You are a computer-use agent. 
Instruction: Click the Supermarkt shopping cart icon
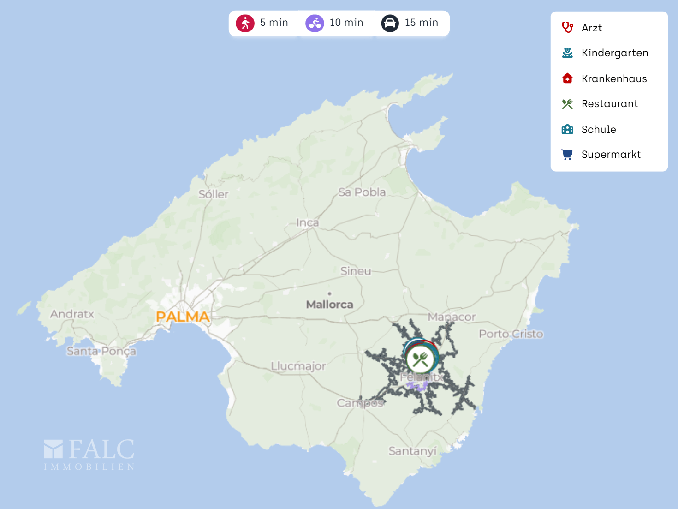(567, 155)
